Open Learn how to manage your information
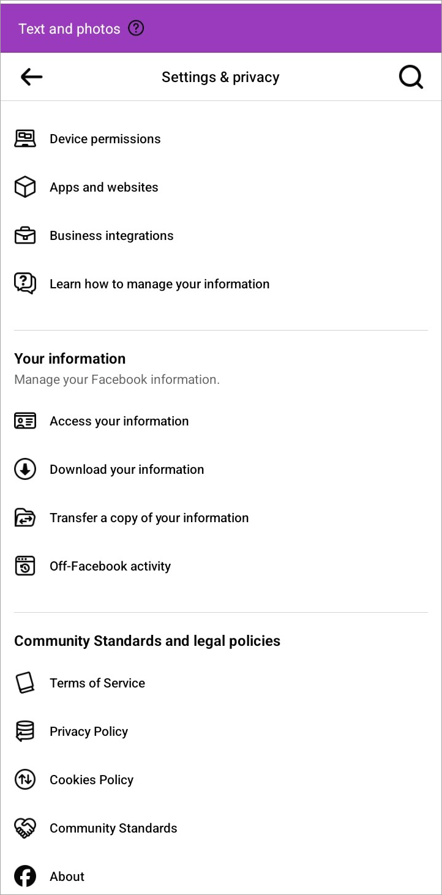Viewport: 442px width, 895px height. point(159,284)
